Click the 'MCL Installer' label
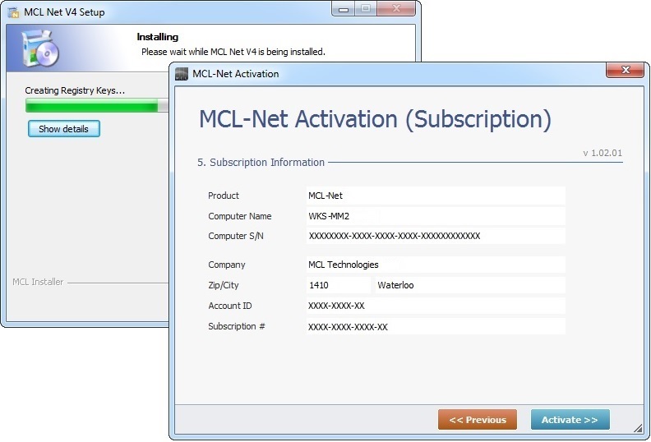Screen dimensions: 651x442 coord(38,282)
